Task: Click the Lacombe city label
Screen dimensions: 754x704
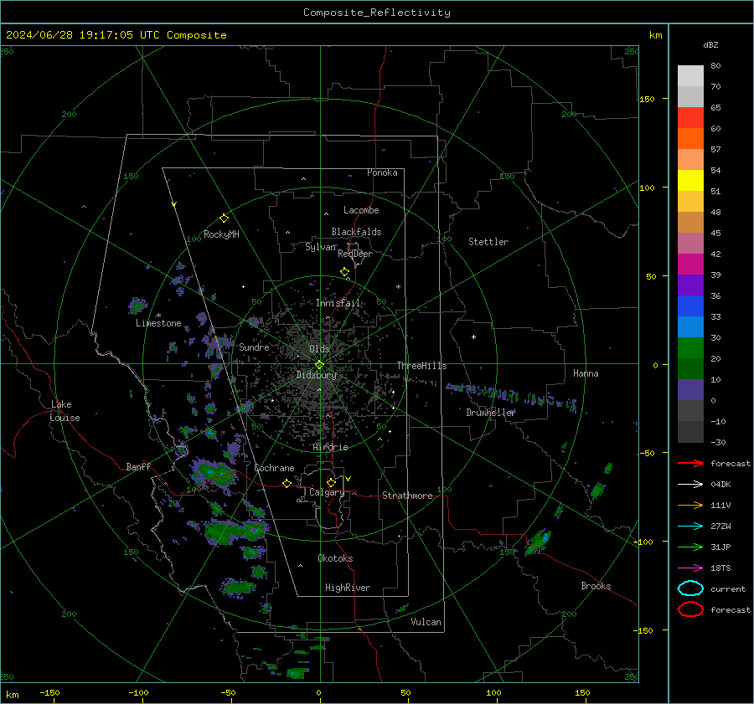Action: (x=361, y=210)
